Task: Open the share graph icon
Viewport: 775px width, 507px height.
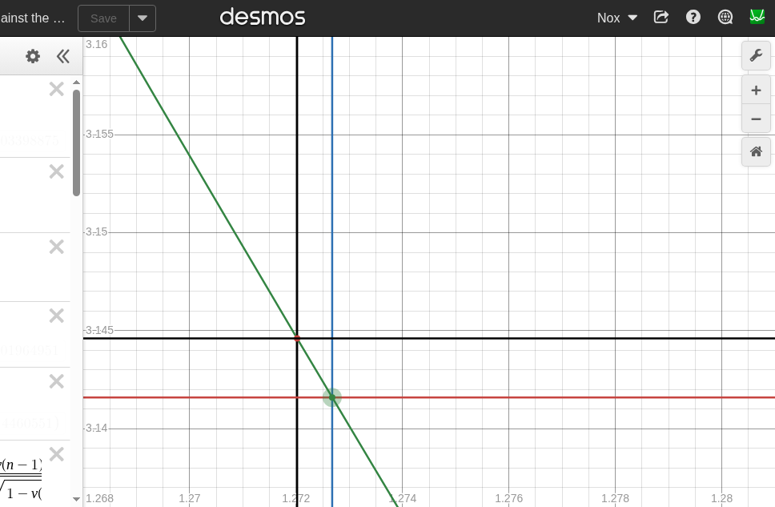Action: (x=661, y=18)
